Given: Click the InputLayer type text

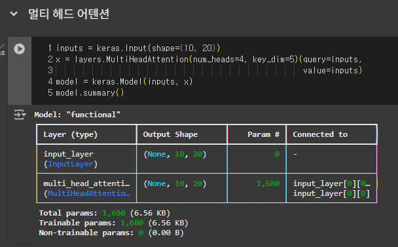Looking at the screenshot, I should pyautogui.click(x=70, y=164).
